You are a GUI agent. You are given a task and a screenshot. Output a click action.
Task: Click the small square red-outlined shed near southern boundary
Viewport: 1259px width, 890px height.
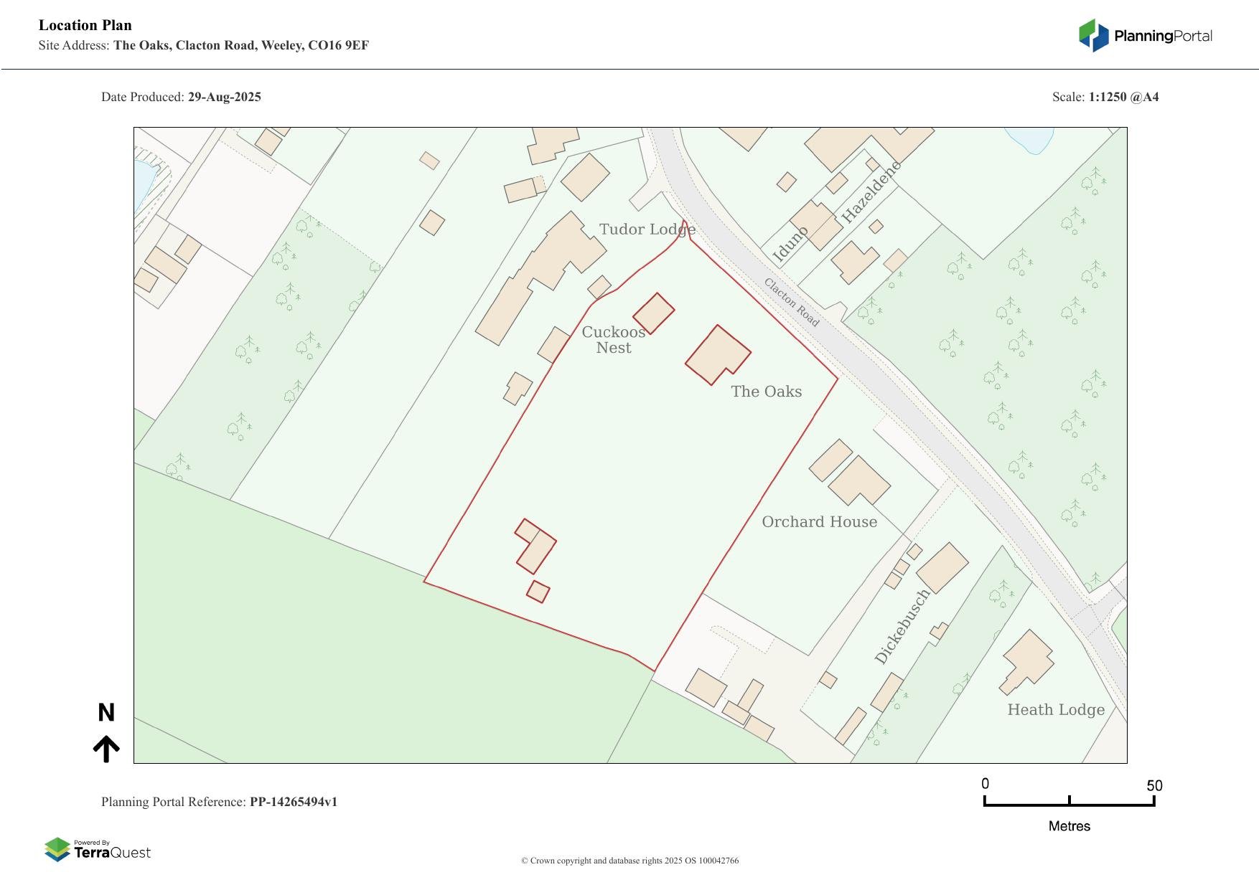point(538,592)
